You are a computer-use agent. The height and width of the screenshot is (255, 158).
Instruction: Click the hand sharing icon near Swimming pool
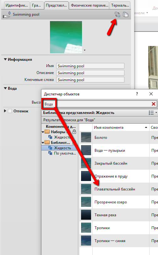point(6,15)
